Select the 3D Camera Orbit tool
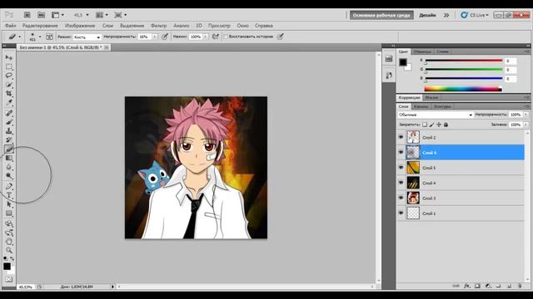Image resolution: width=533 pixels, height=299 pixels. (9, 233)
